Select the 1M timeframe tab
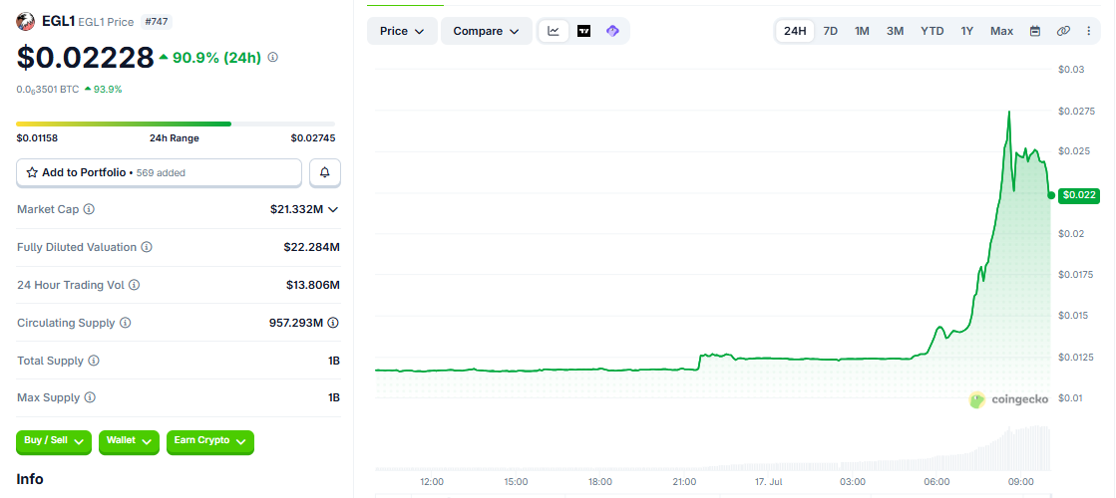Screen dimensions: 1116x498 [x=862, y=31]
